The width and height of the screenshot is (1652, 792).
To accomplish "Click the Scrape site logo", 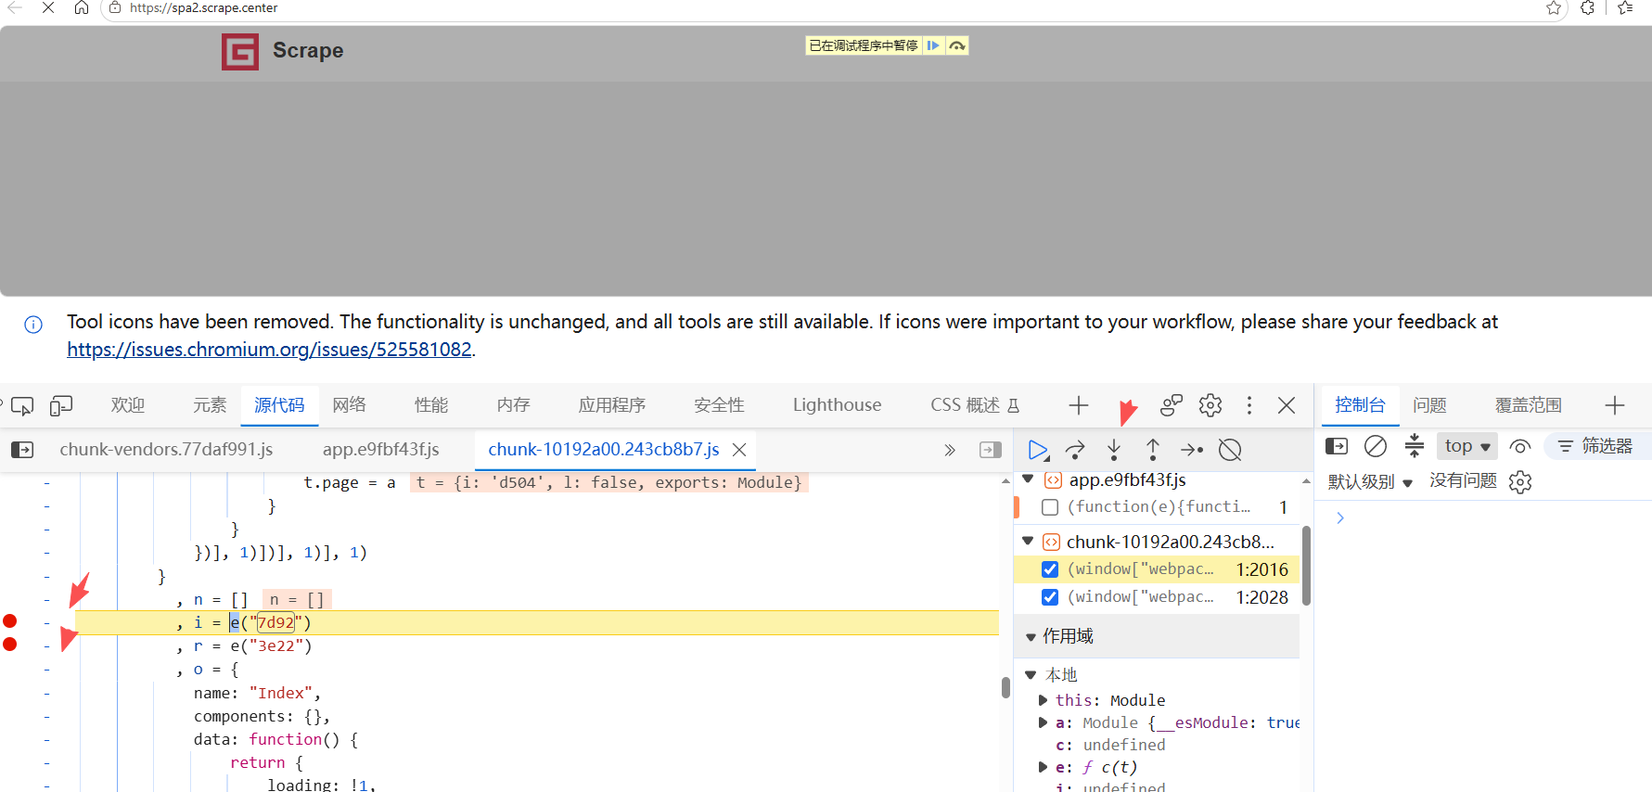I will point(240,52).
